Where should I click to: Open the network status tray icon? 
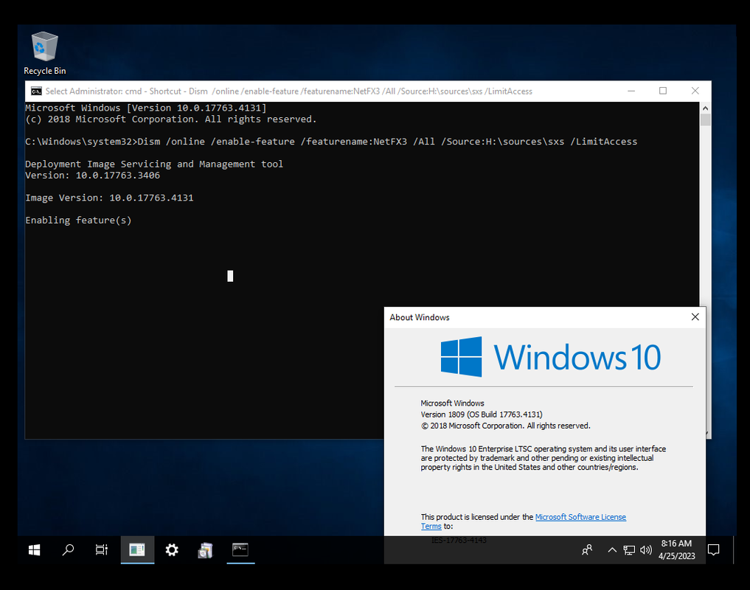[629, 550]
